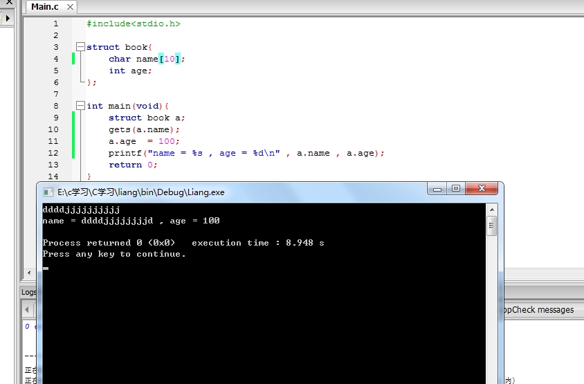The width and height of the screenshot is (584, 384).
Task: Grab the console vertical scrollbar thumb
Action: (492, 226)
